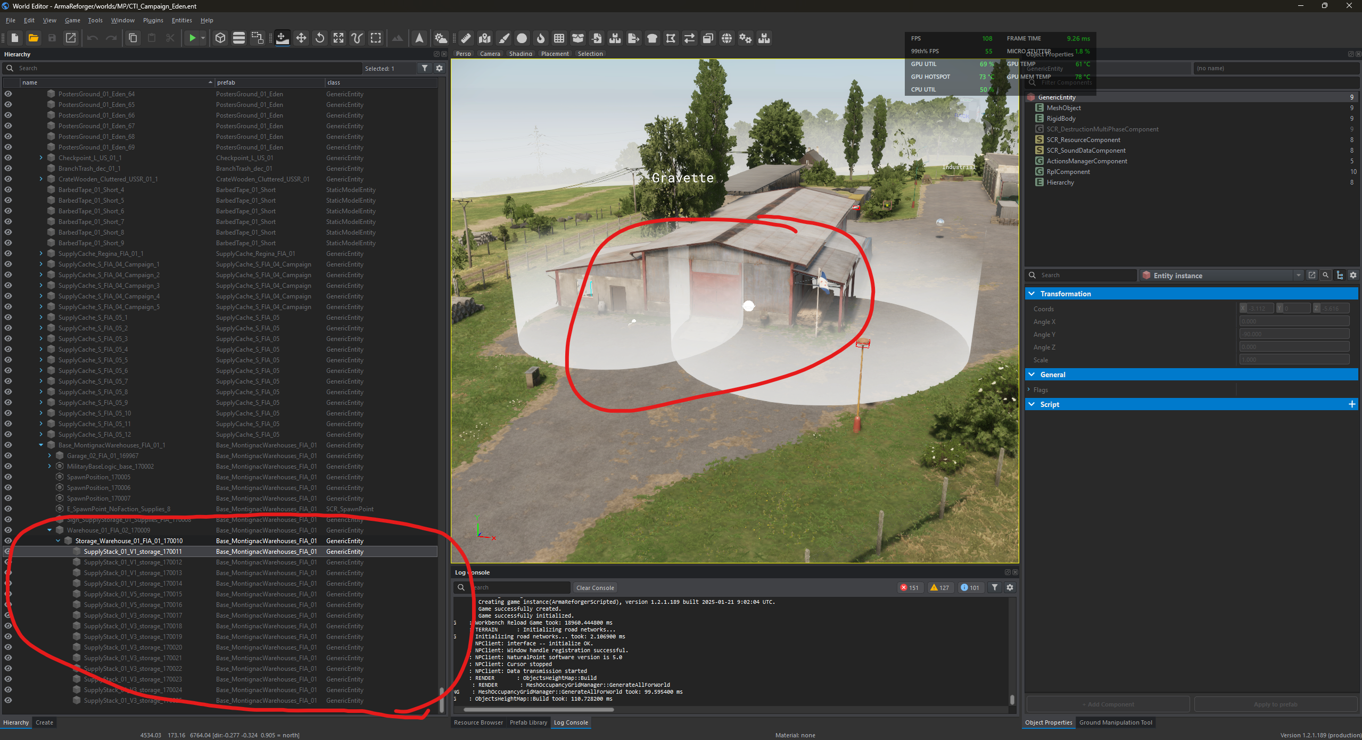
Task: Toggle visibility of SpawnPosition_170005
Action: click(8, 477)
